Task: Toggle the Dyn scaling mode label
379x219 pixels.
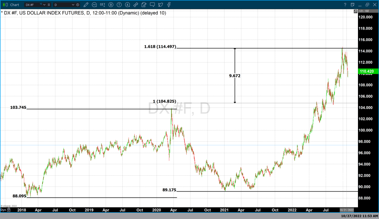Action: [x=3, y=210]
